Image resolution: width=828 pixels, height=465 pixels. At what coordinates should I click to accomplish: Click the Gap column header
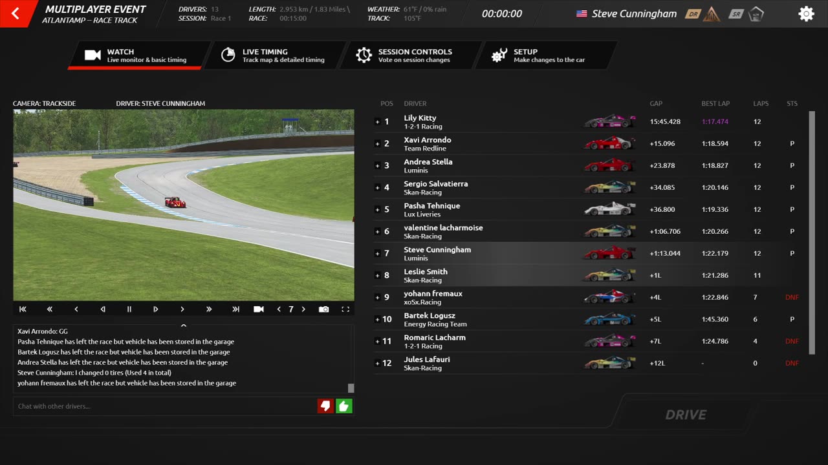pyautogui.click(x=656, y=103)
